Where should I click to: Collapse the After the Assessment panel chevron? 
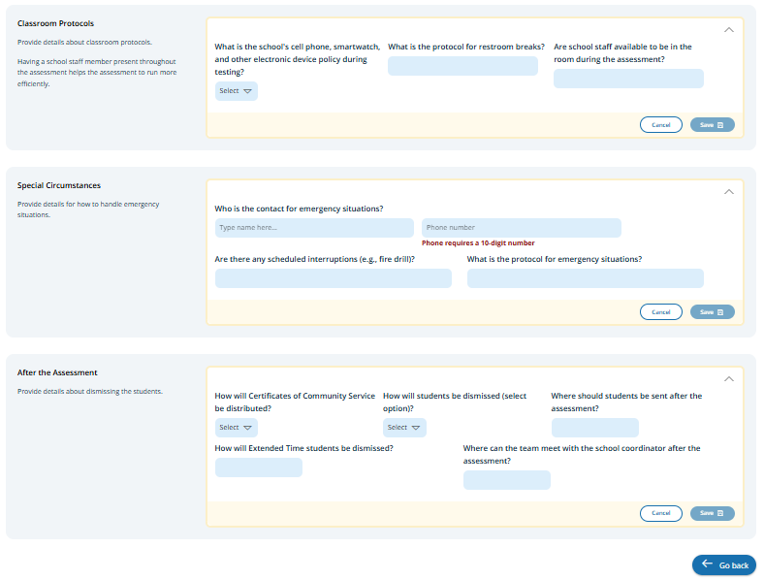729,379
